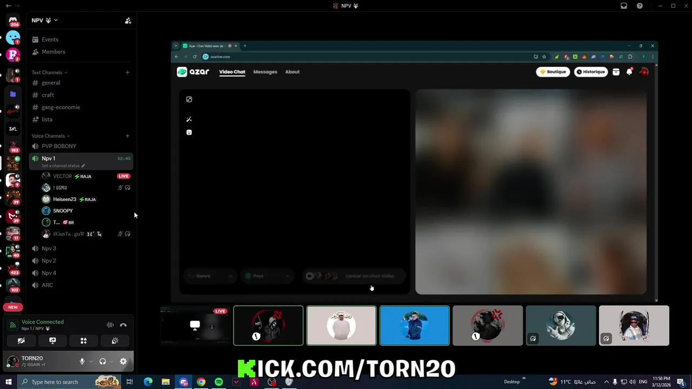Click the Azar logo

193,72
